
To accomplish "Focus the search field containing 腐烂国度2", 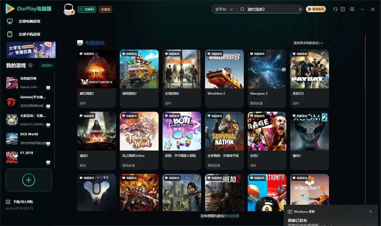I will (x=272, y=9).
